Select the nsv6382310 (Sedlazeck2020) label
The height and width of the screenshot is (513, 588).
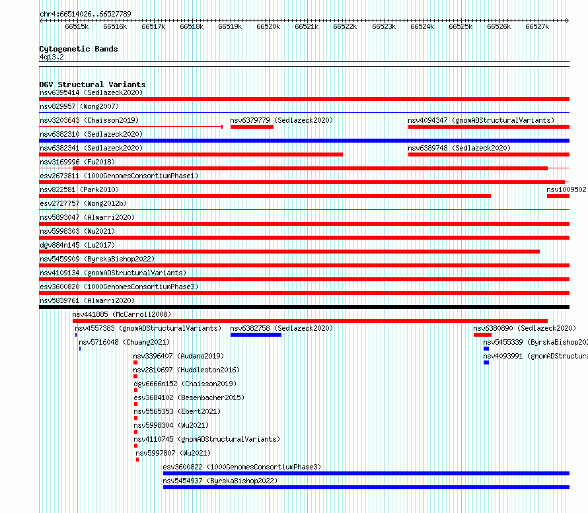point(91,134)
